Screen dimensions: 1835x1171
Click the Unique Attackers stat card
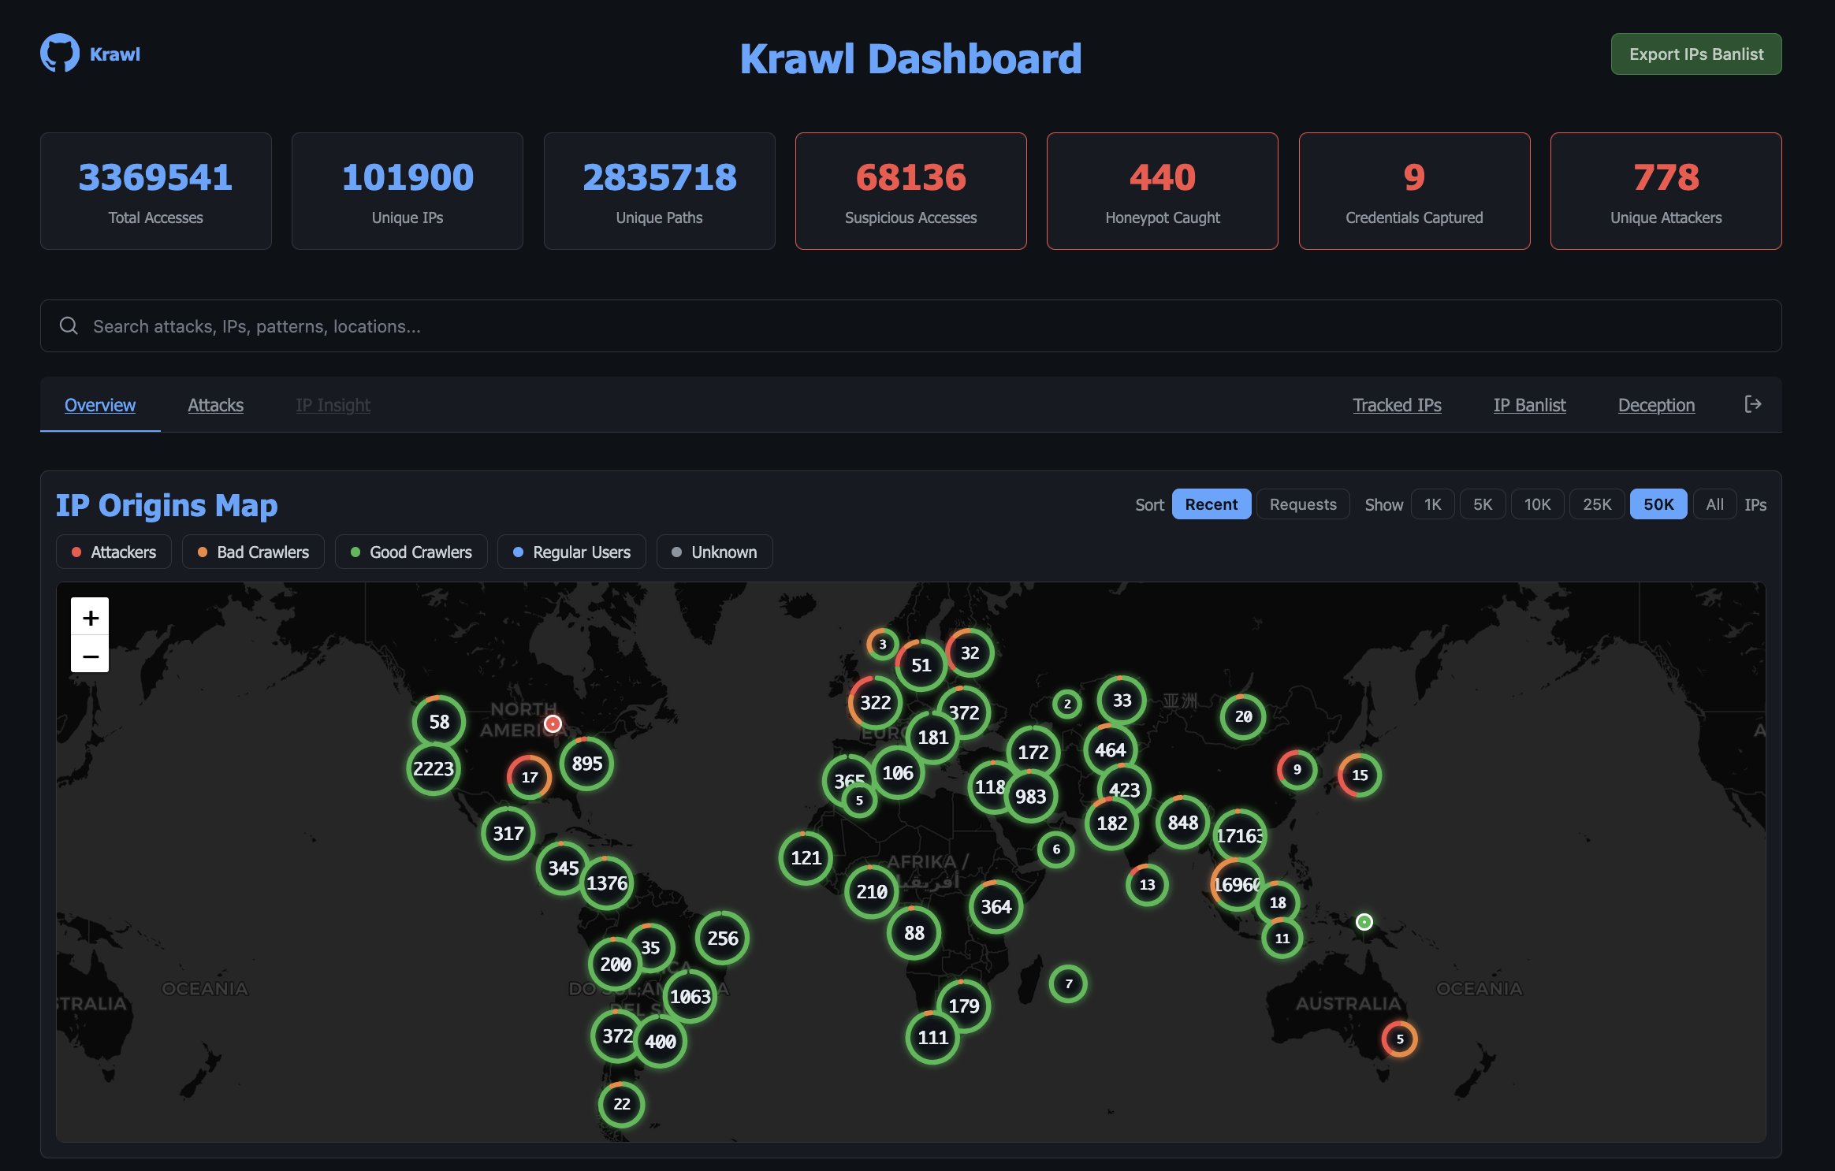pyautogui.click(x=1666, y=191)
